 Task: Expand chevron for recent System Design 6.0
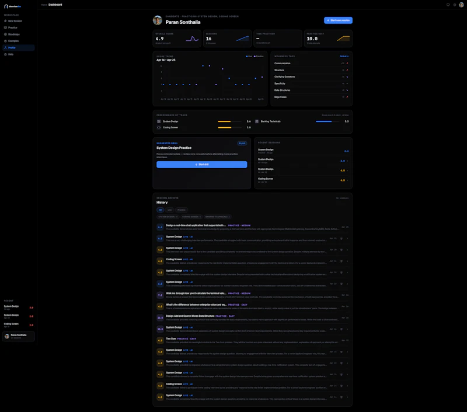(x=347, y=161)
